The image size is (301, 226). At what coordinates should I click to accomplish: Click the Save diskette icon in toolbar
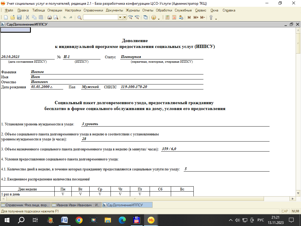click(19, 18)
